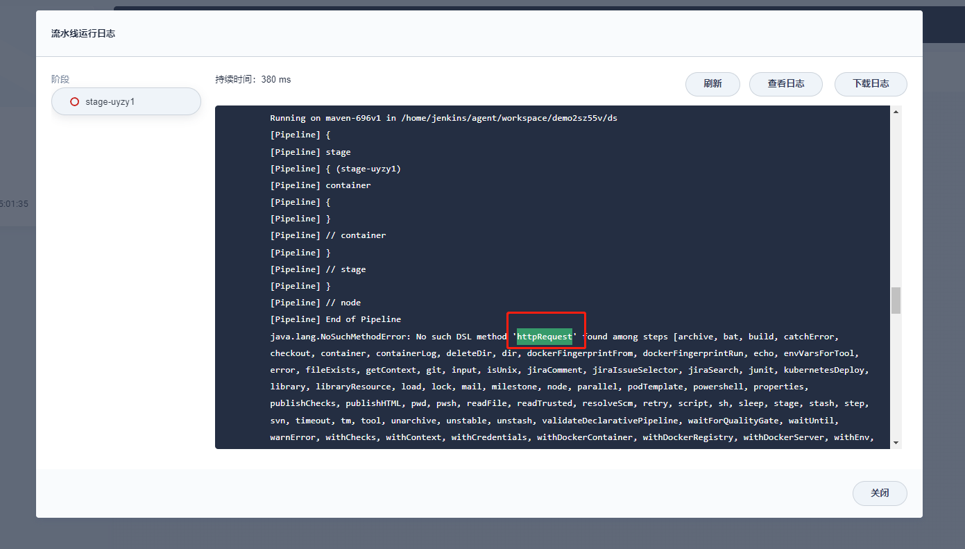Click the '[Pipeline] // node' log line
This screenshot has width=965, height=549.
[316, 303]
